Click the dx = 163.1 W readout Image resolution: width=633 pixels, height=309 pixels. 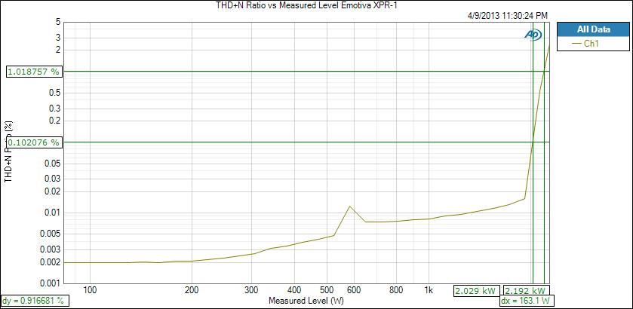527,301
